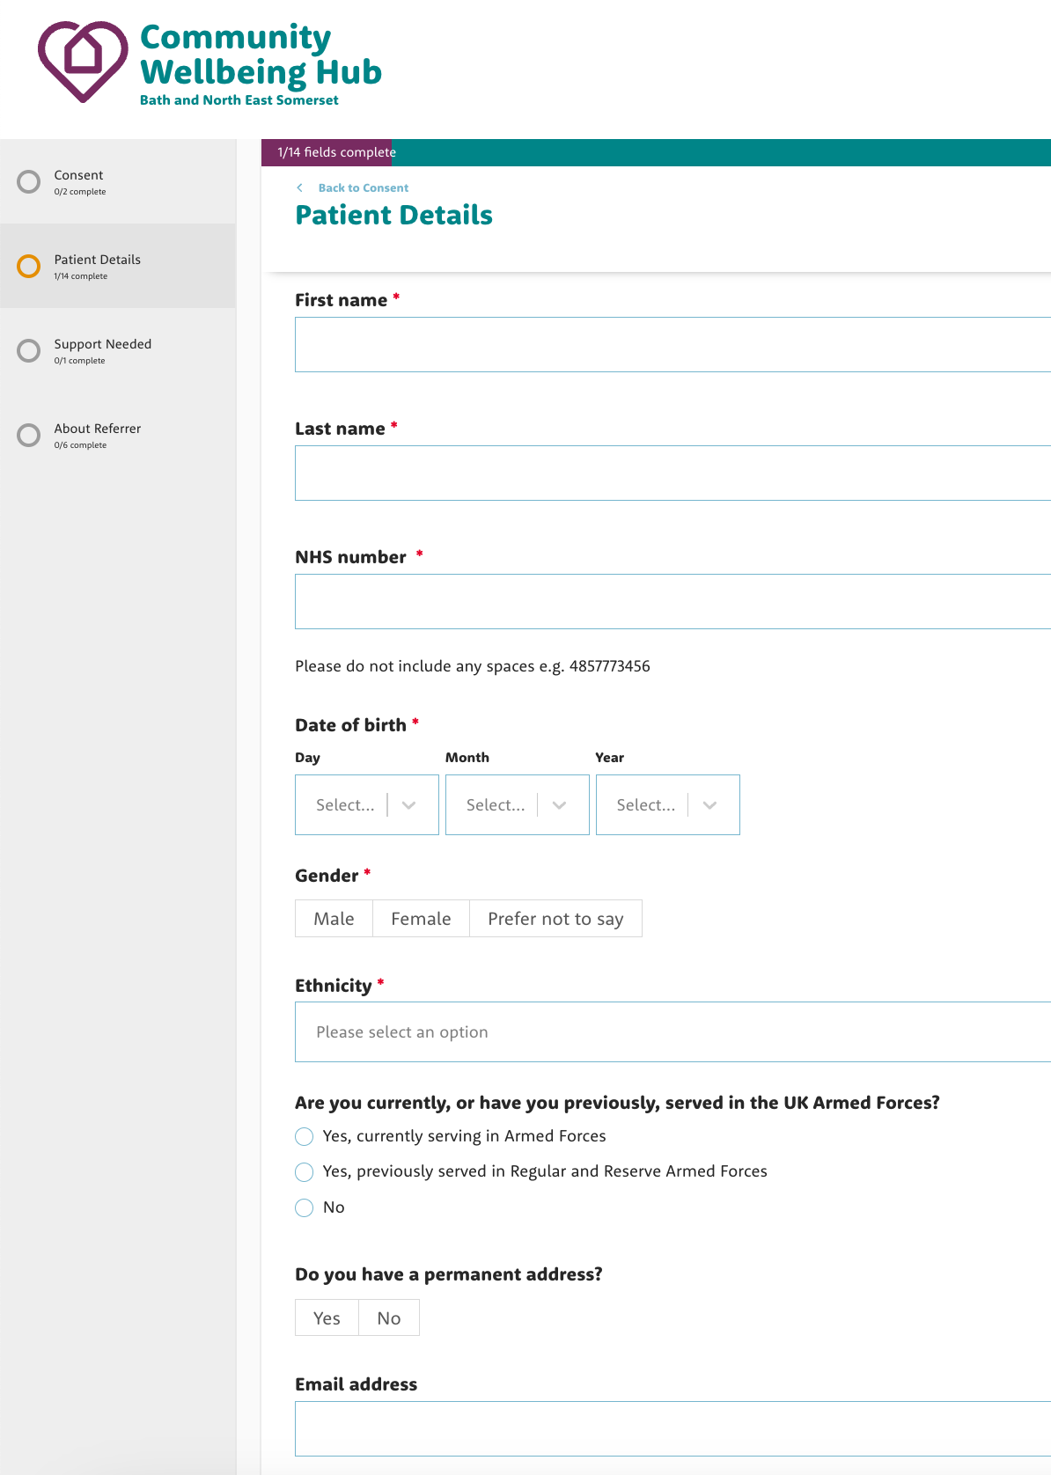Click the orange Patient Details step circle
This screenshot has height=1475, width=1051.
pyautogui.click(x=29, y=267)
